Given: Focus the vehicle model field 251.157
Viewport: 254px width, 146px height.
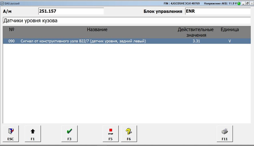Looking at the screenshot, I should (71, 11).
